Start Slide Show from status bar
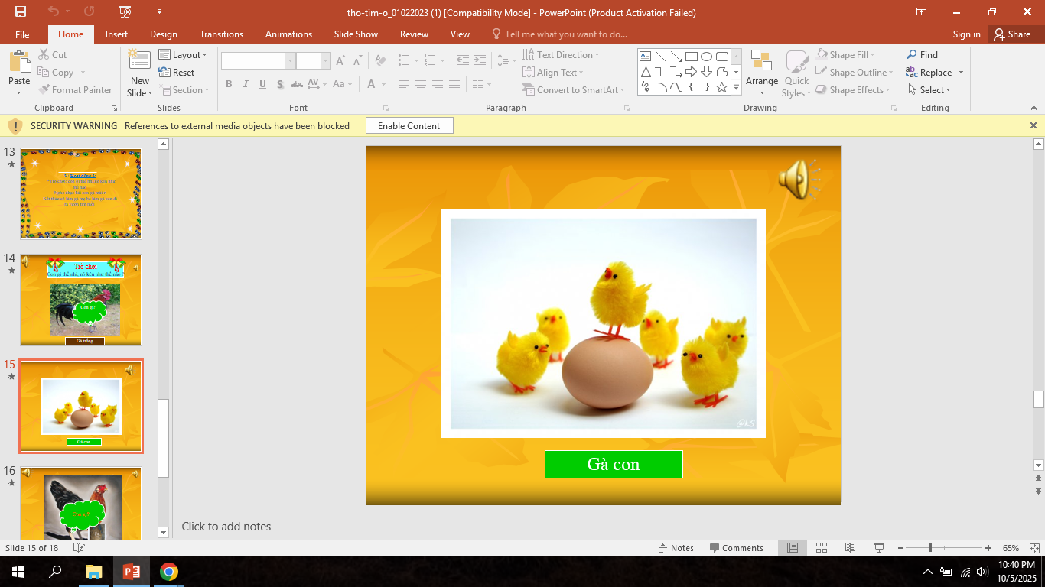This screenshot has height=587, width=1045. 879,548
